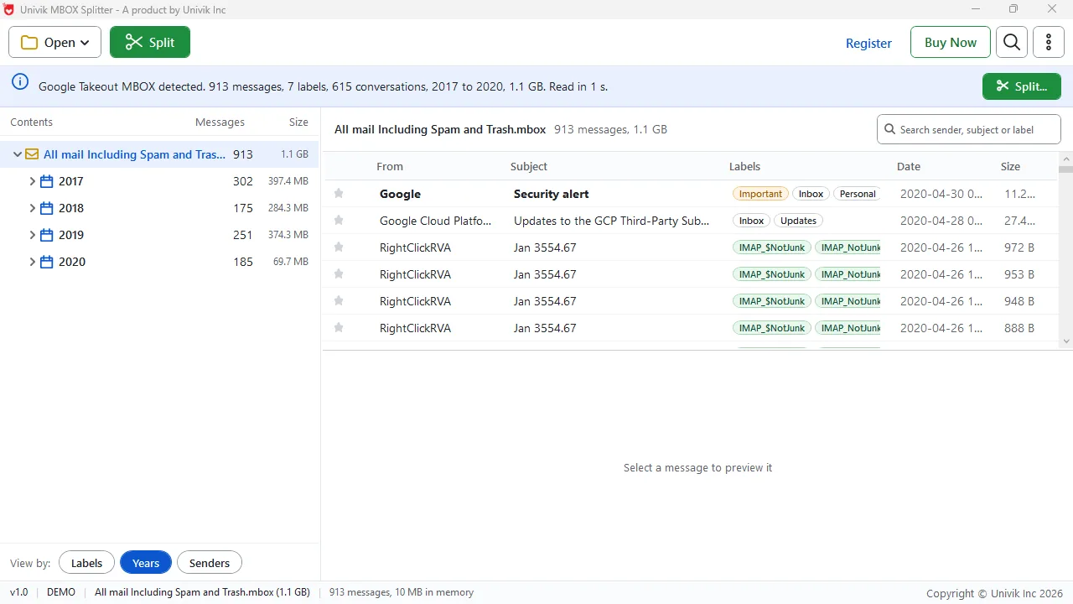Viewport: 1073px width, 604px height.
Task: Click the Univik app logo in title bar
Action: click(9, 9)
